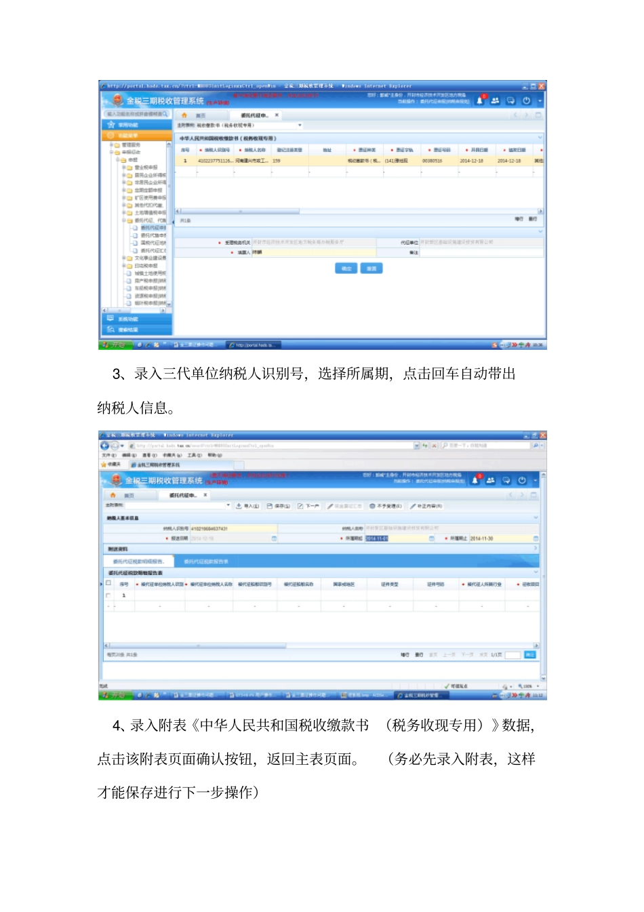Click 删行 in the upper screenshot
644x912 pixels.
(x=533, y=219)
